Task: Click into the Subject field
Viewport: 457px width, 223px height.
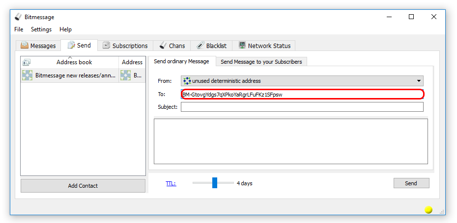Action: click(302, 107)
